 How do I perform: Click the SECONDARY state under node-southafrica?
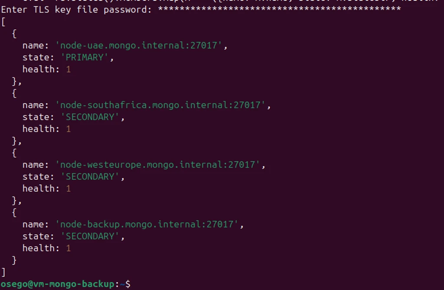(90, 117)
